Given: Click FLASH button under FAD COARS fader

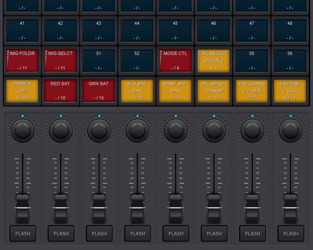Looking at the screenshot, I should pyautogui.click(x=252, y=233).
